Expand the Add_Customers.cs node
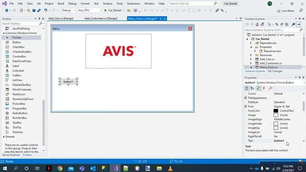This screenshot has width=306, height=172. [251, 63]
